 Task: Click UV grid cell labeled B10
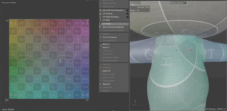click(85, 31)
